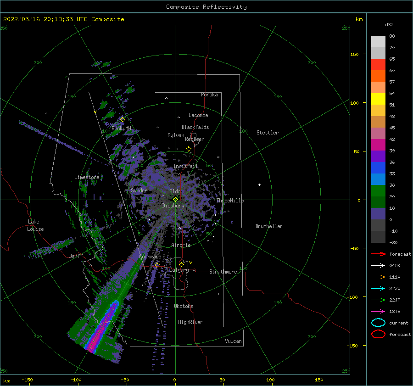Image resolution: width=413 pixels, height=386 pixels.
Task: Click the strong magenta radar echo southwest
Action: (101, 328)
